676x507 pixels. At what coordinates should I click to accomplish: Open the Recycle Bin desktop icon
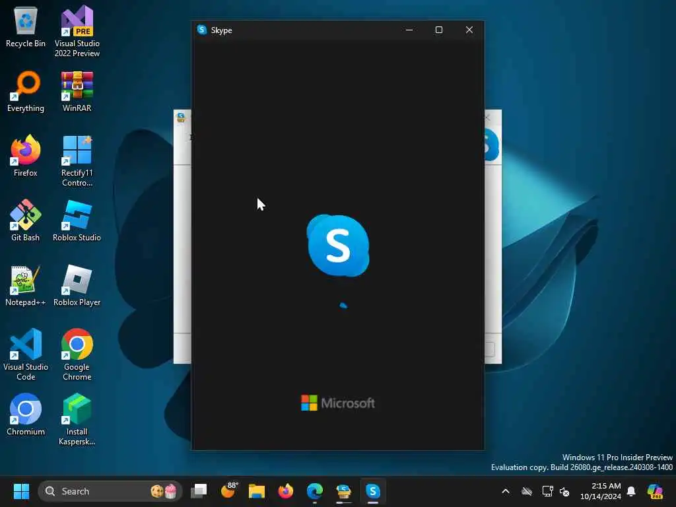26,28
